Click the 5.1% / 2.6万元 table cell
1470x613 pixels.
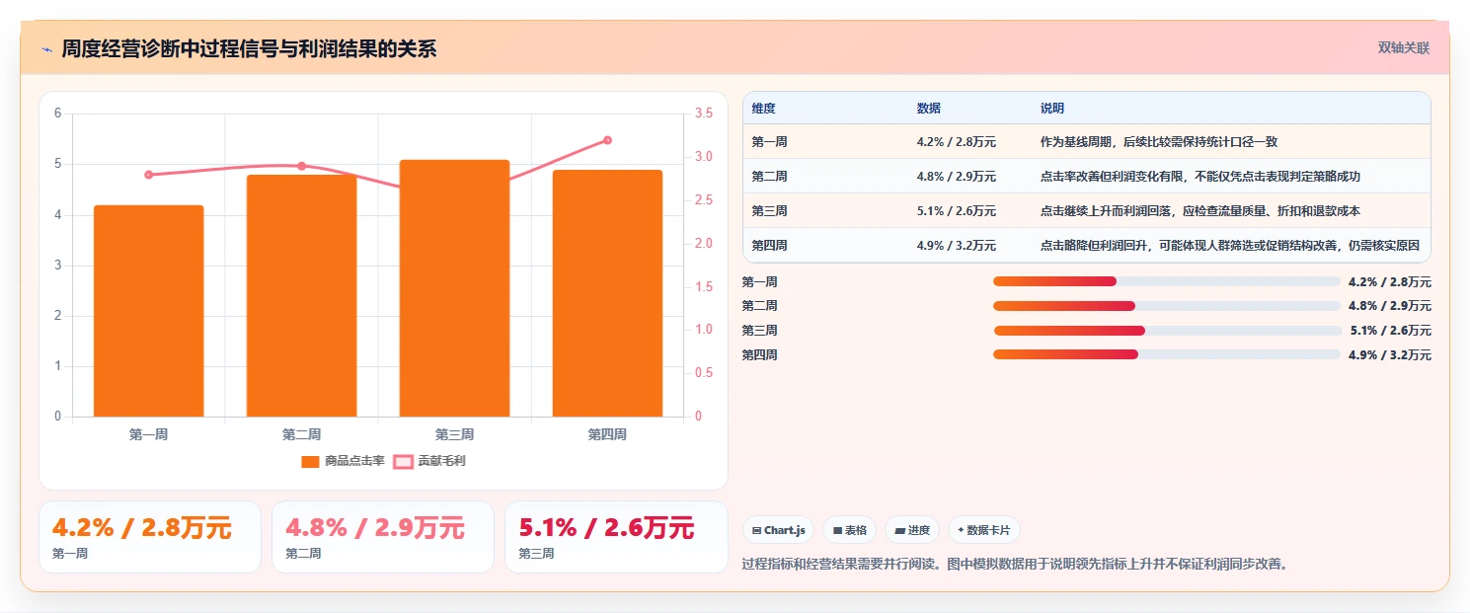[x=956, y=211]
